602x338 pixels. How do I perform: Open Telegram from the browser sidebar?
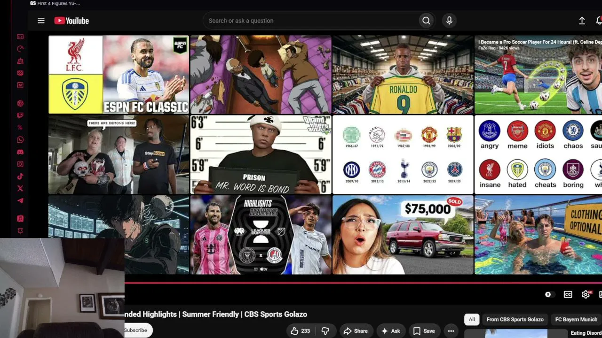click(x=20, y=201)
